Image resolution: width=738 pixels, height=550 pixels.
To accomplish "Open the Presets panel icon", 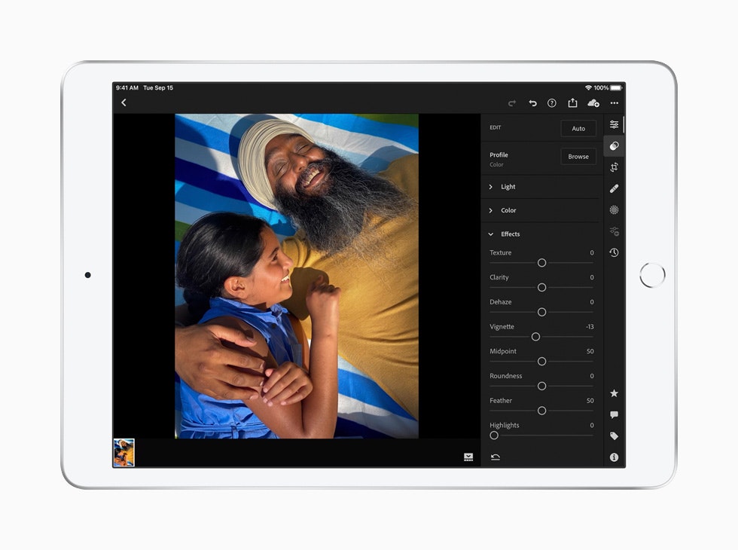I will click(x=614, y=231).
